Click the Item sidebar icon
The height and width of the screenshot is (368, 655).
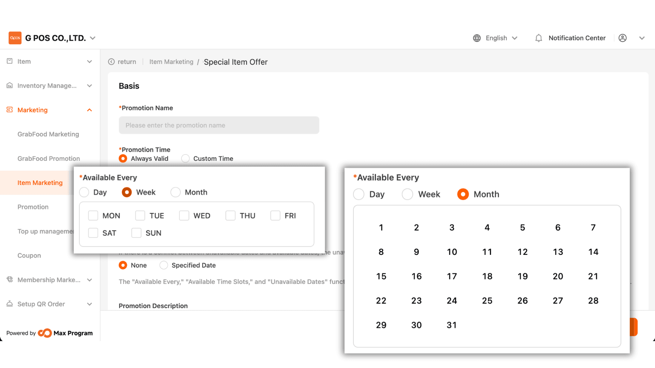tap(10, 61)
